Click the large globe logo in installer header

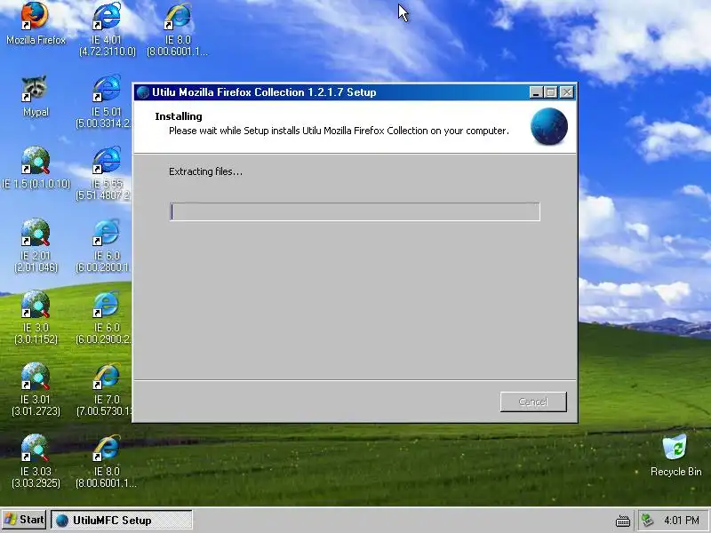[x=548, y=126]
